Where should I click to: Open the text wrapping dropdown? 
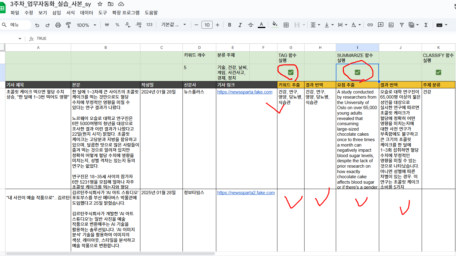pyautogui.click(x=343, y=25)
